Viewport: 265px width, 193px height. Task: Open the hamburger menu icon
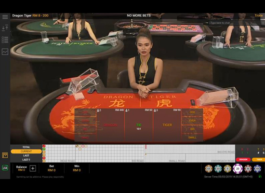pyautogui.click(x=5, y=17)
